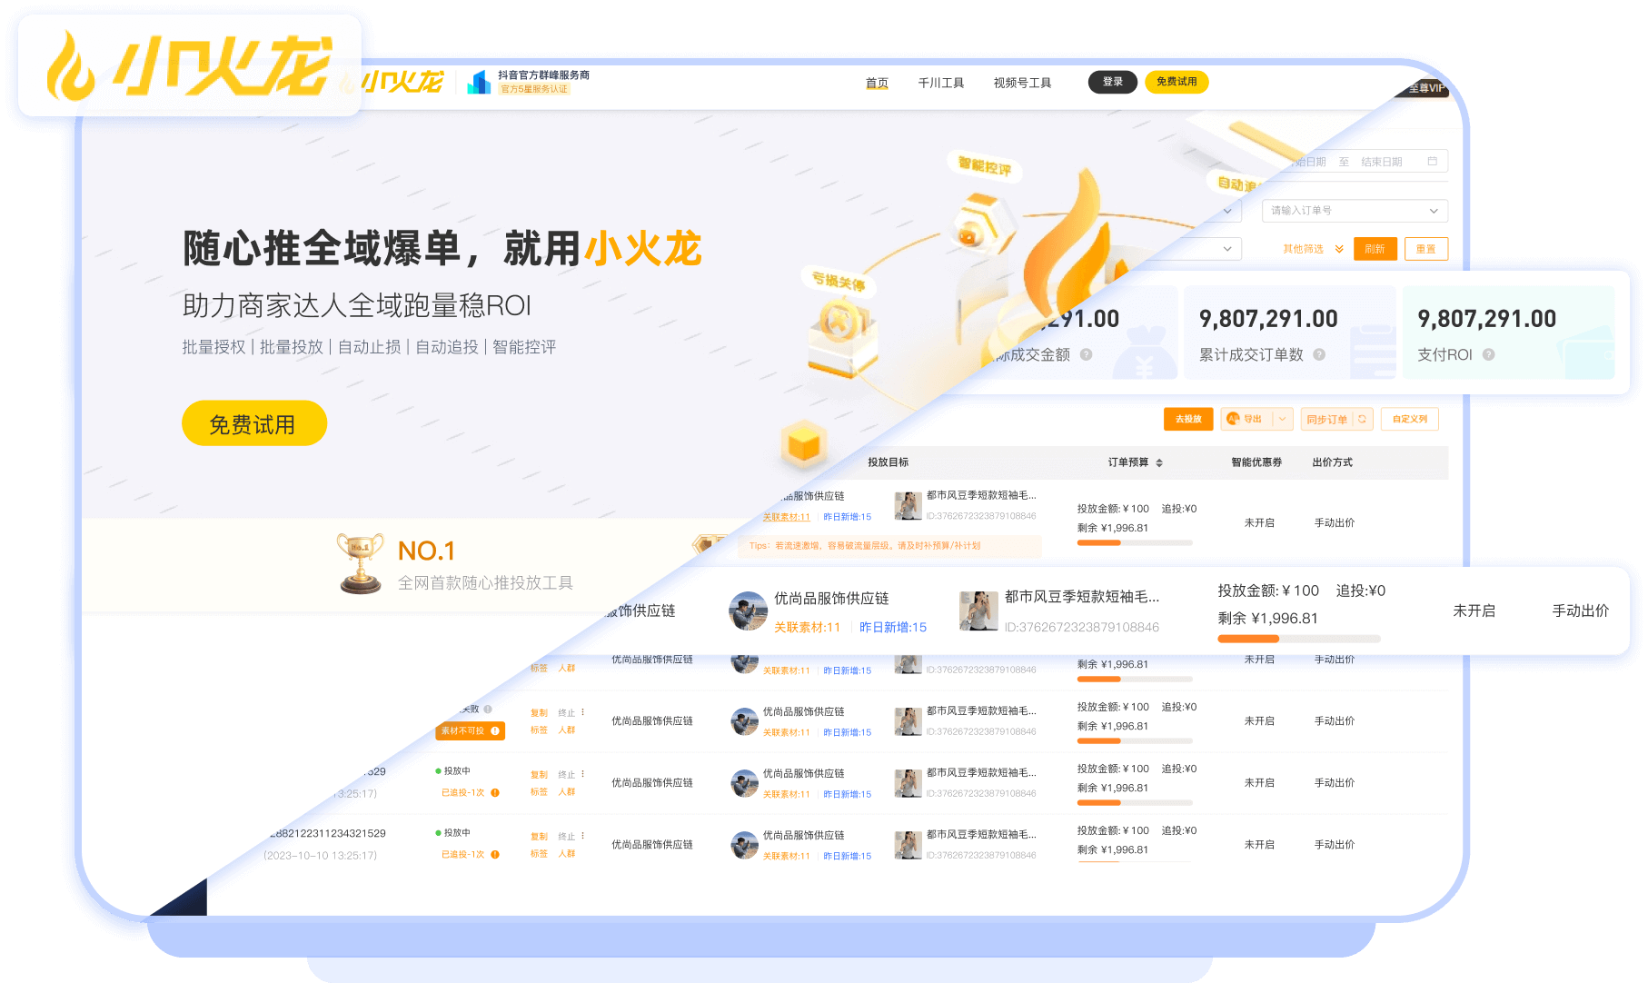The width and height of the screenshot is (1648, 983).
Task: Open the 千川工具 menu item
Action: click(x=940, y=83)
